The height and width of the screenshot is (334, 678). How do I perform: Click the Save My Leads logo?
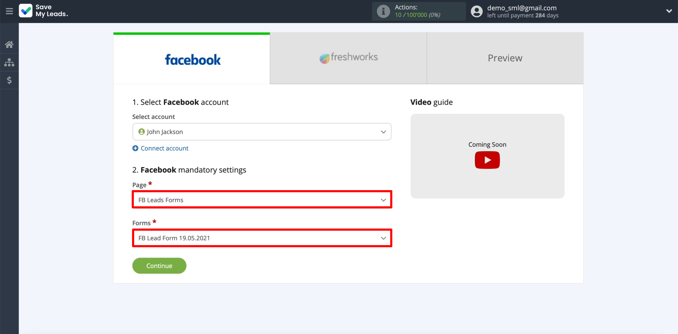[x=26, y=11]
